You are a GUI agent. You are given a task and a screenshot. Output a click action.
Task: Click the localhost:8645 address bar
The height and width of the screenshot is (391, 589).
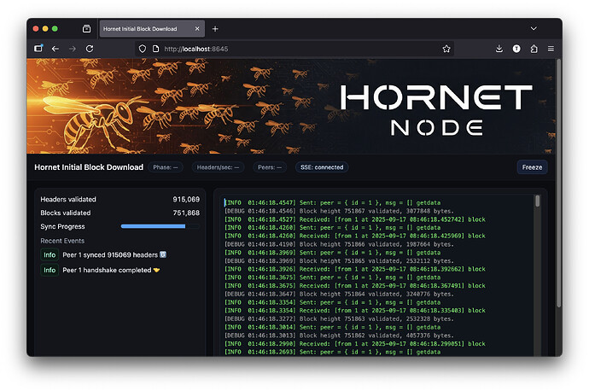[290, 50]
